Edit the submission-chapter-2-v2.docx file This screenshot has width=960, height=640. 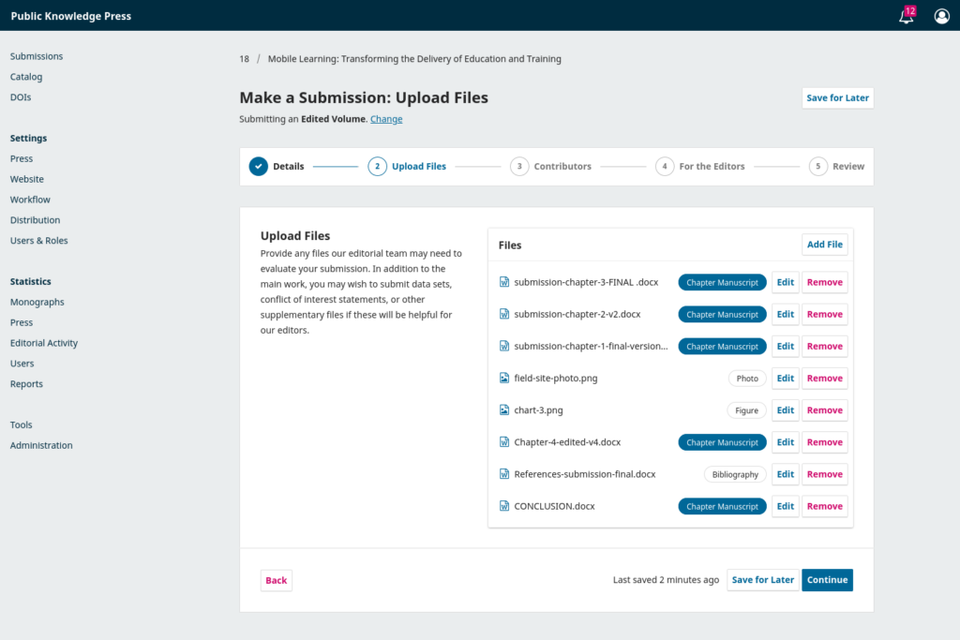(785, 314)
